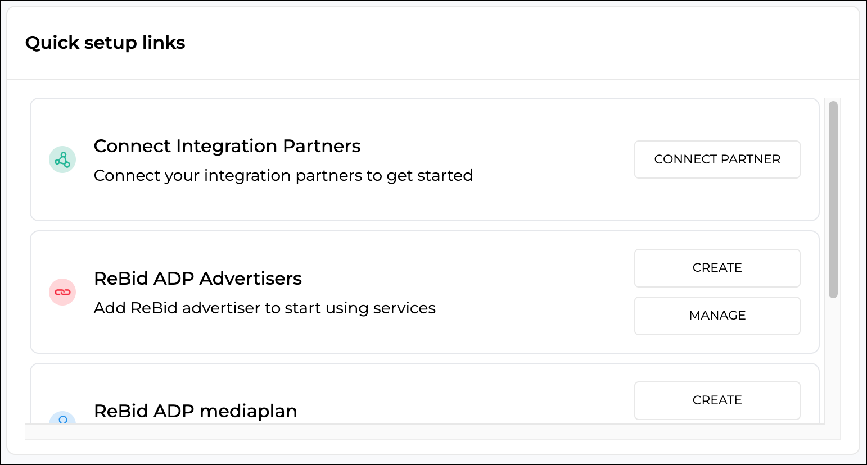Viewport: 867px width, 465px height.
Task: Click the red chain-link advertisers icon
Action: (62, 292)
